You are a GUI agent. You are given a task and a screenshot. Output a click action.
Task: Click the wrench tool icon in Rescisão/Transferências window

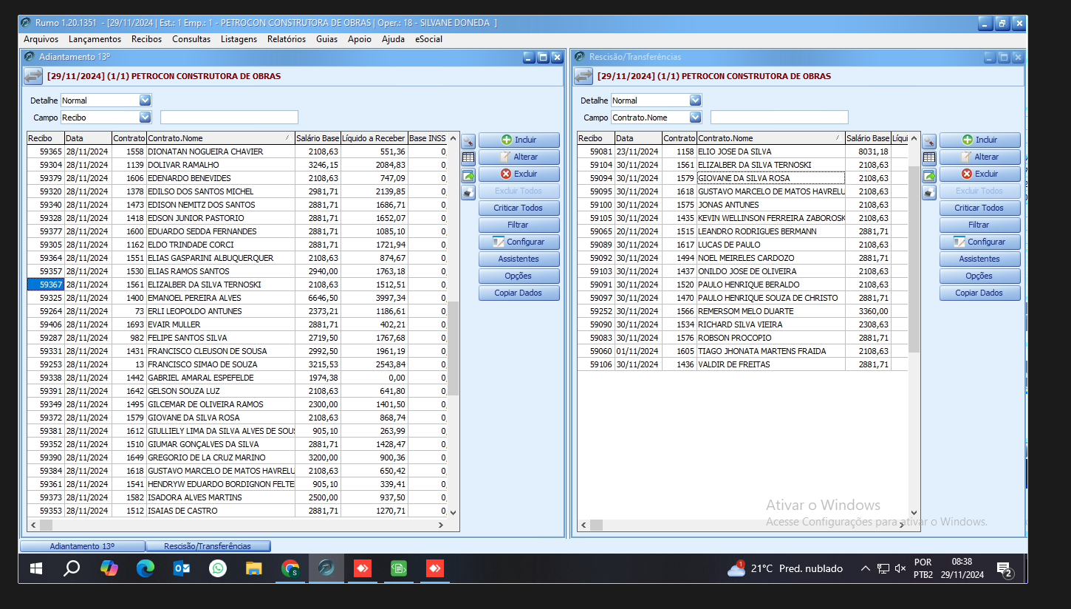pyautogui.click(x=929, y=140)
